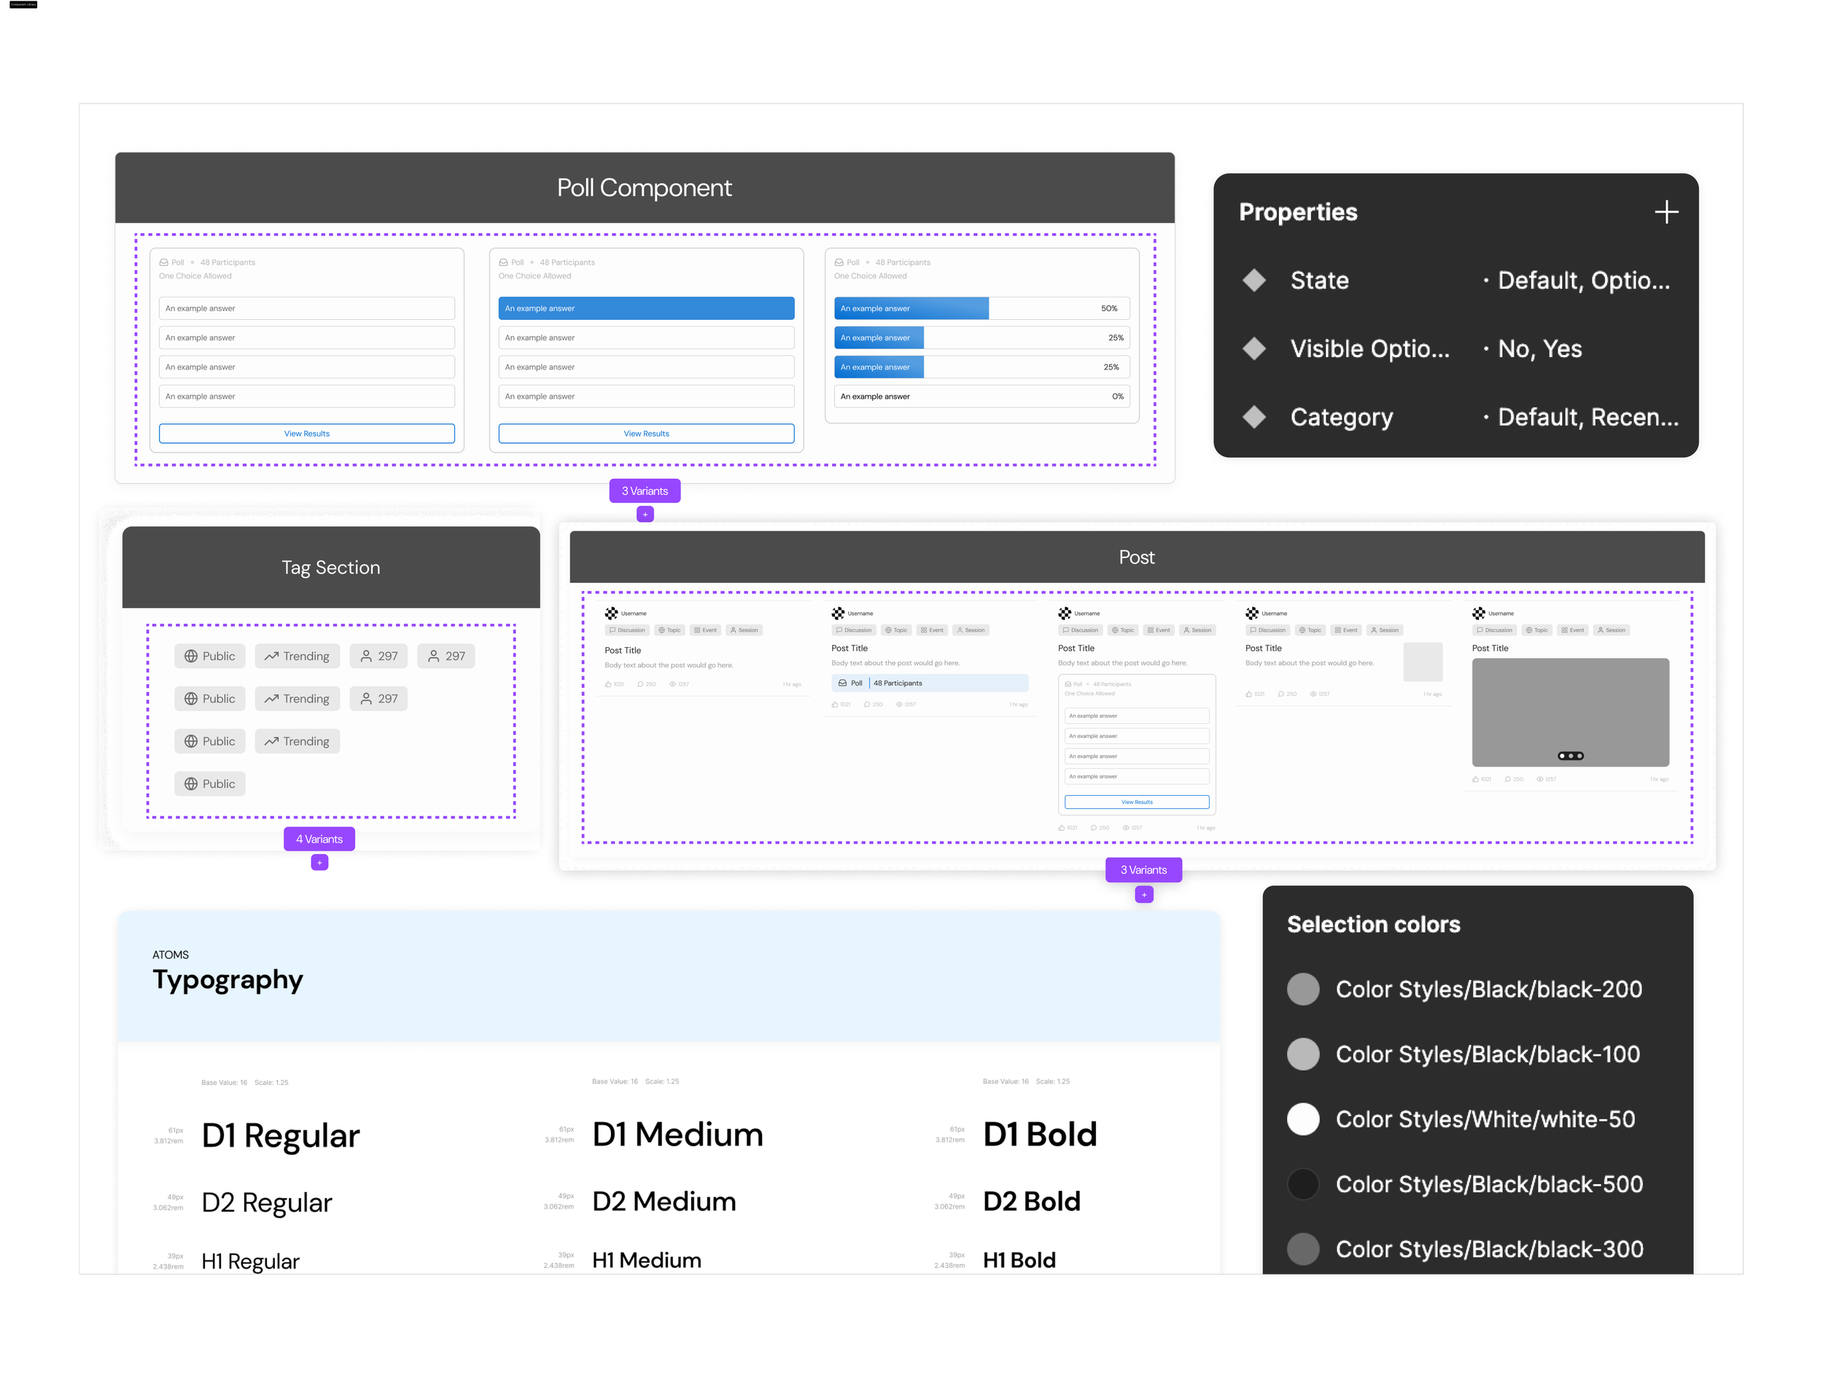
Task: Open the Category values Default, Recen...
Action: point(1587,417)
